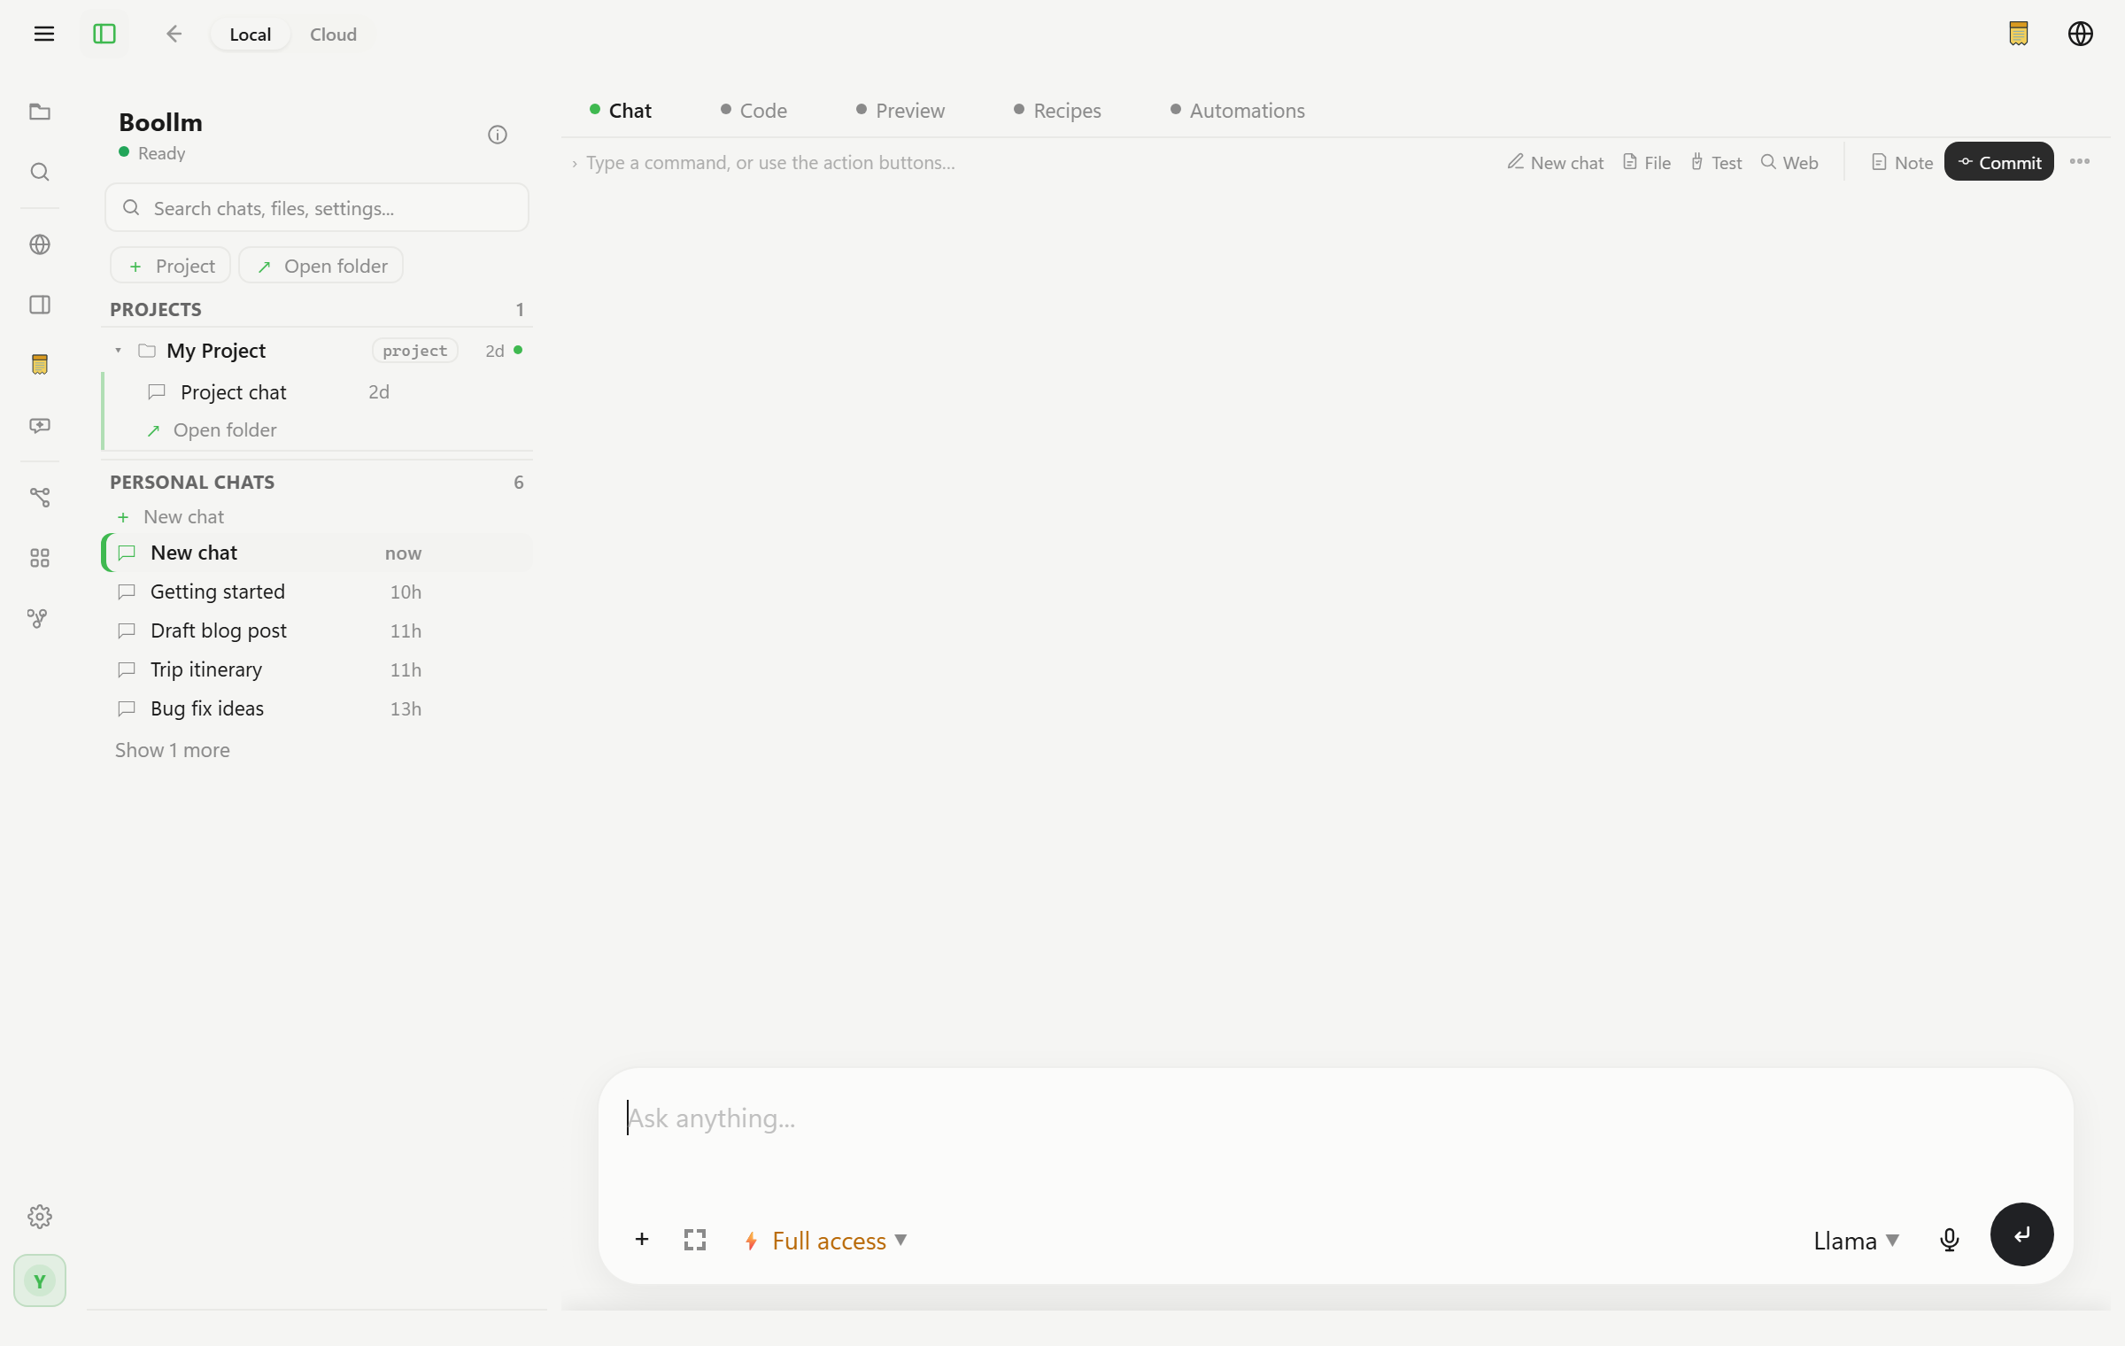
Task: Open the Draft blog post chat
Action: click(x=317, y=630)
